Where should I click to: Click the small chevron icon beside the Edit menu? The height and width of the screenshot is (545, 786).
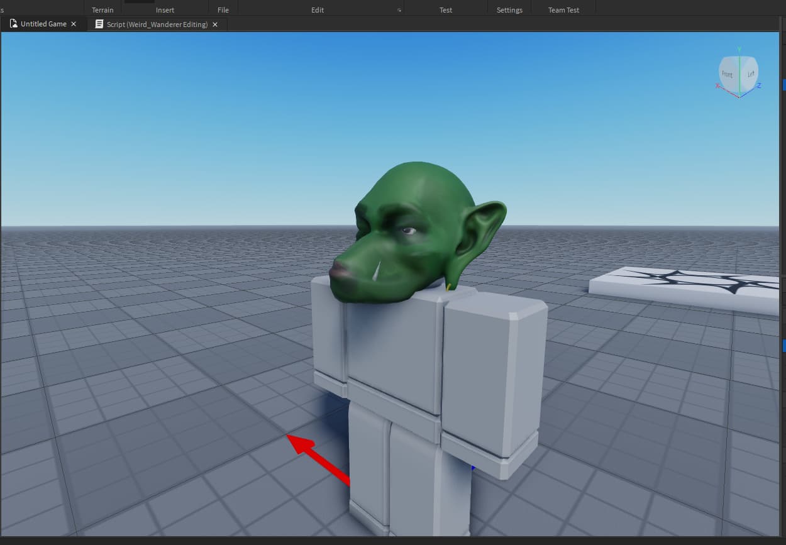(x=399, y=9)
